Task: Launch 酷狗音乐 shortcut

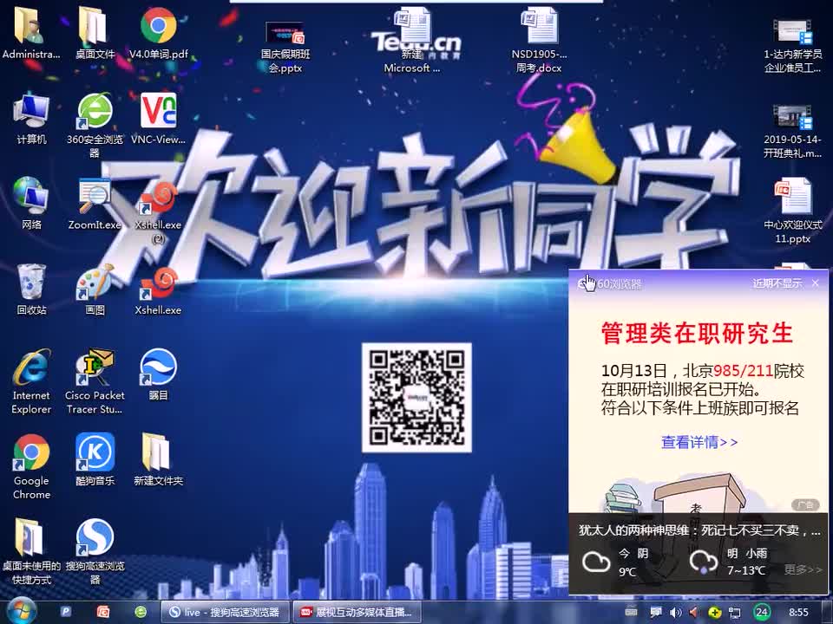Action: (x=95, y=459)
